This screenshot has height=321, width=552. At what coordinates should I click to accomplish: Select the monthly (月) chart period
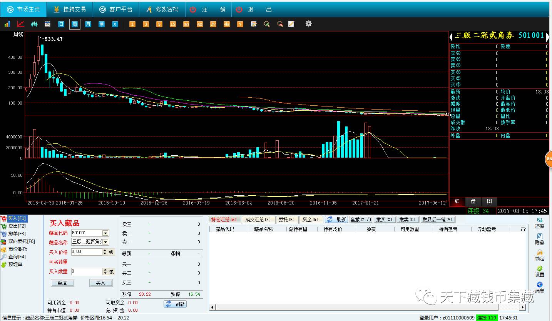click(88, 24)
